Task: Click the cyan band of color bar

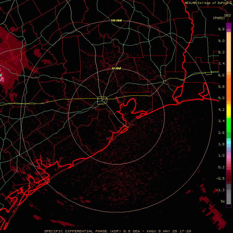Action: 229,142
